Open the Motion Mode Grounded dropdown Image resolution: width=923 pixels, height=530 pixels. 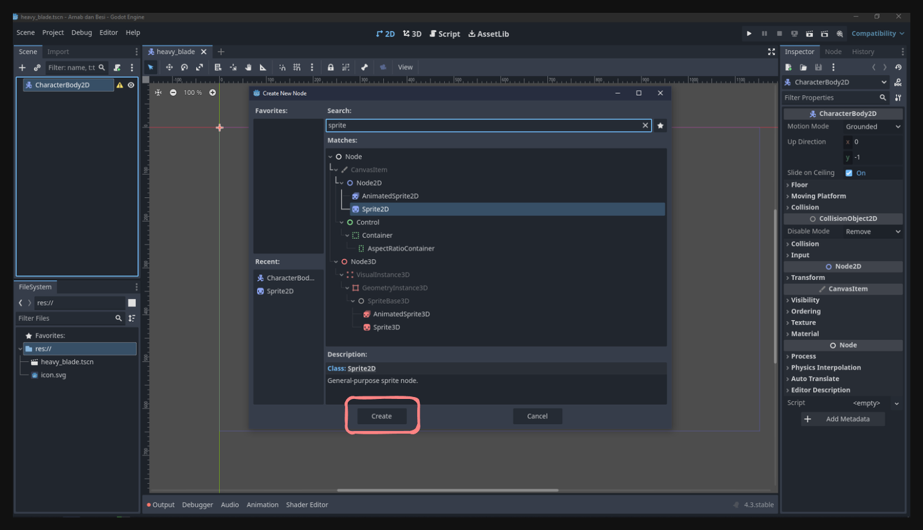point(873,127)
